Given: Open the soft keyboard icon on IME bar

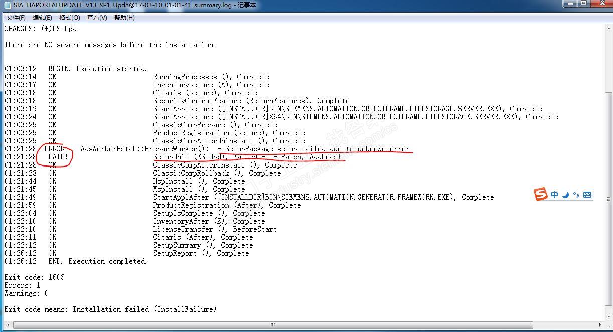Looking at the screenshot, I should 587,195.
